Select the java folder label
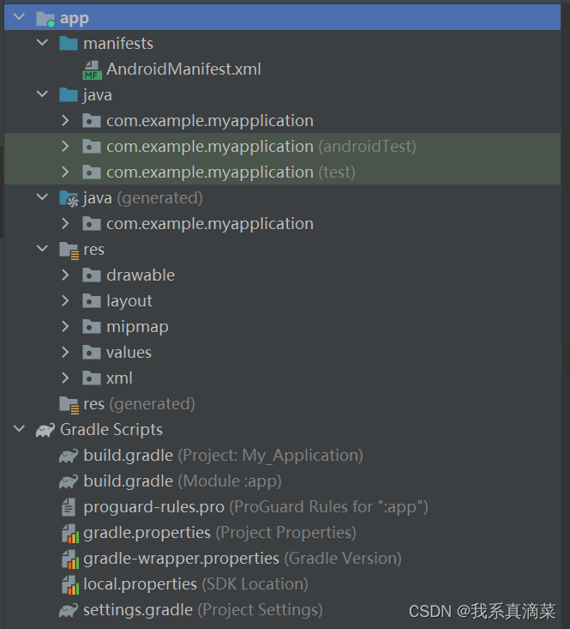570x629 pixels. tap(98, 95)
